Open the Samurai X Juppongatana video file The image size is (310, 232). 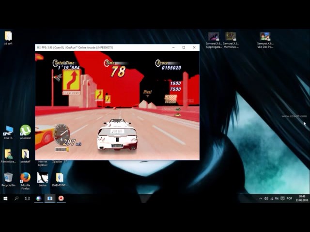[214, 37]
